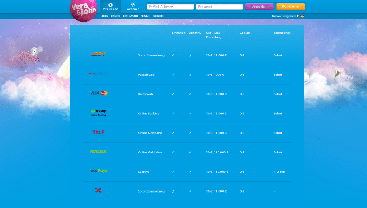Click the Kreditkarte payment name
This screenshot has height=208, width=367.
[146, 94]
